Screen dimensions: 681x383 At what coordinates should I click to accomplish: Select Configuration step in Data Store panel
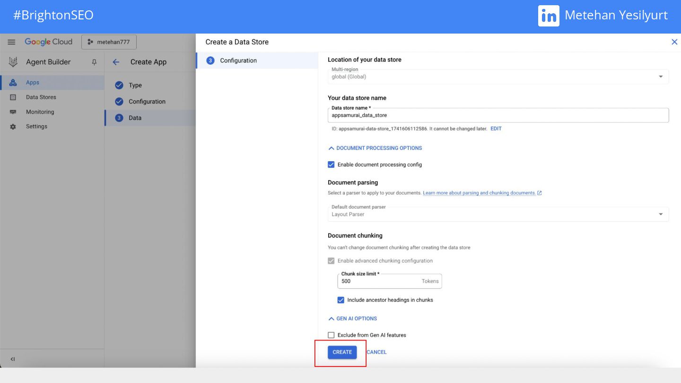(257, 61)
